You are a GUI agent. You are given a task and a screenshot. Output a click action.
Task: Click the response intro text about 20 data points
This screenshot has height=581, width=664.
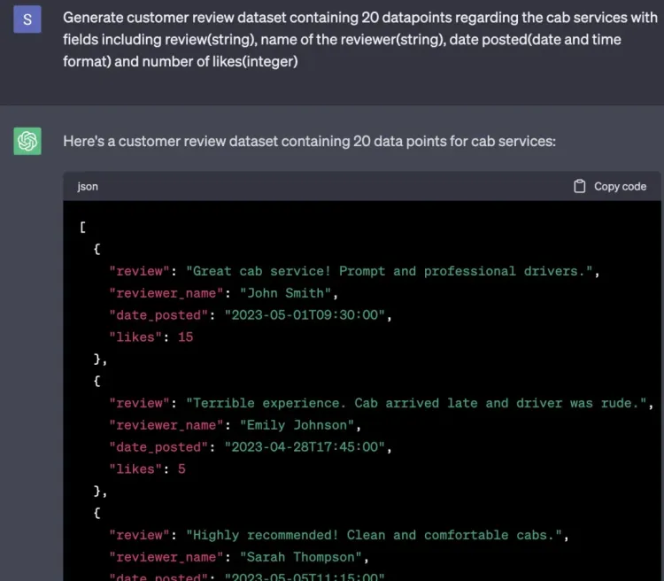tap(309, 141)
